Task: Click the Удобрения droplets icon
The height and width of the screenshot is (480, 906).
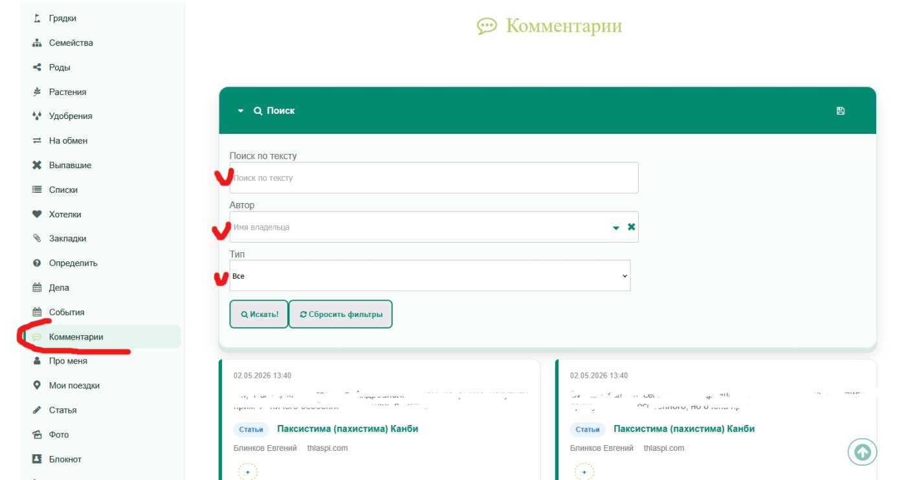Action: (x=37, y=116)
